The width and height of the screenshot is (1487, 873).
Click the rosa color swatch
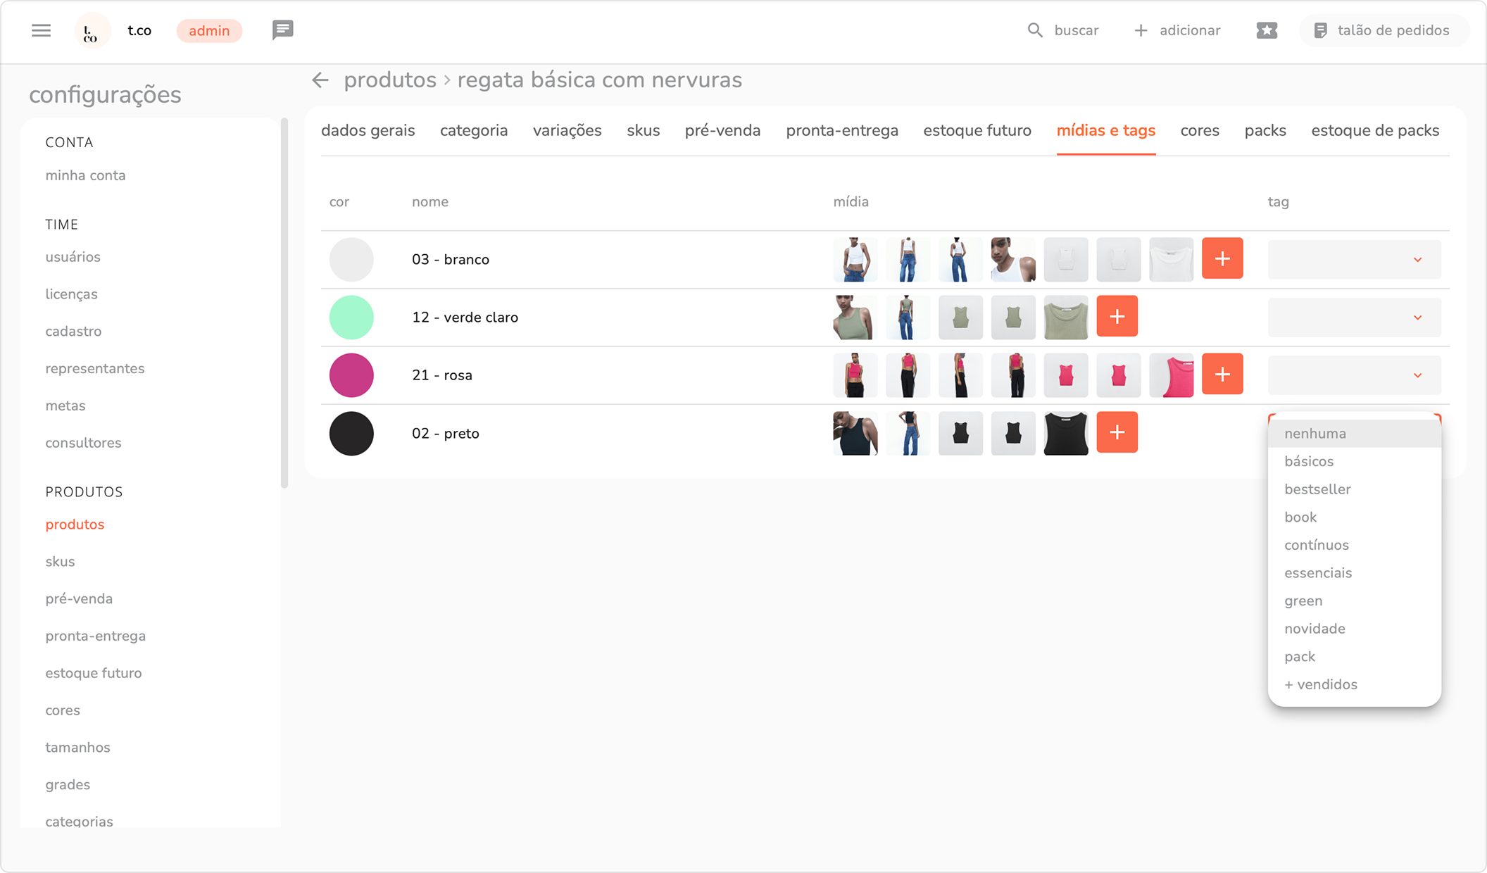351,375
